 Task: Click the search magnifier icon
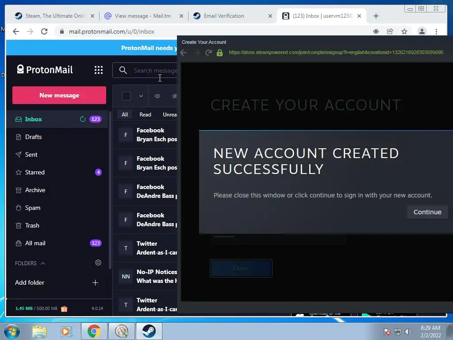123,70
